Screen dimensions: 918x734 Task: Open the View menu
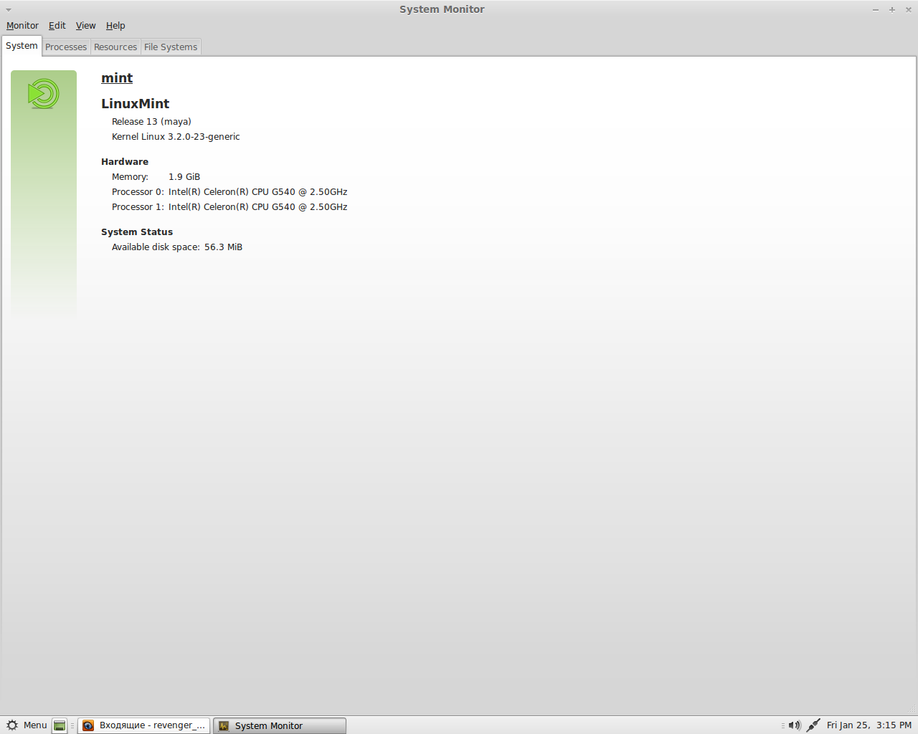tap(86, 26)
